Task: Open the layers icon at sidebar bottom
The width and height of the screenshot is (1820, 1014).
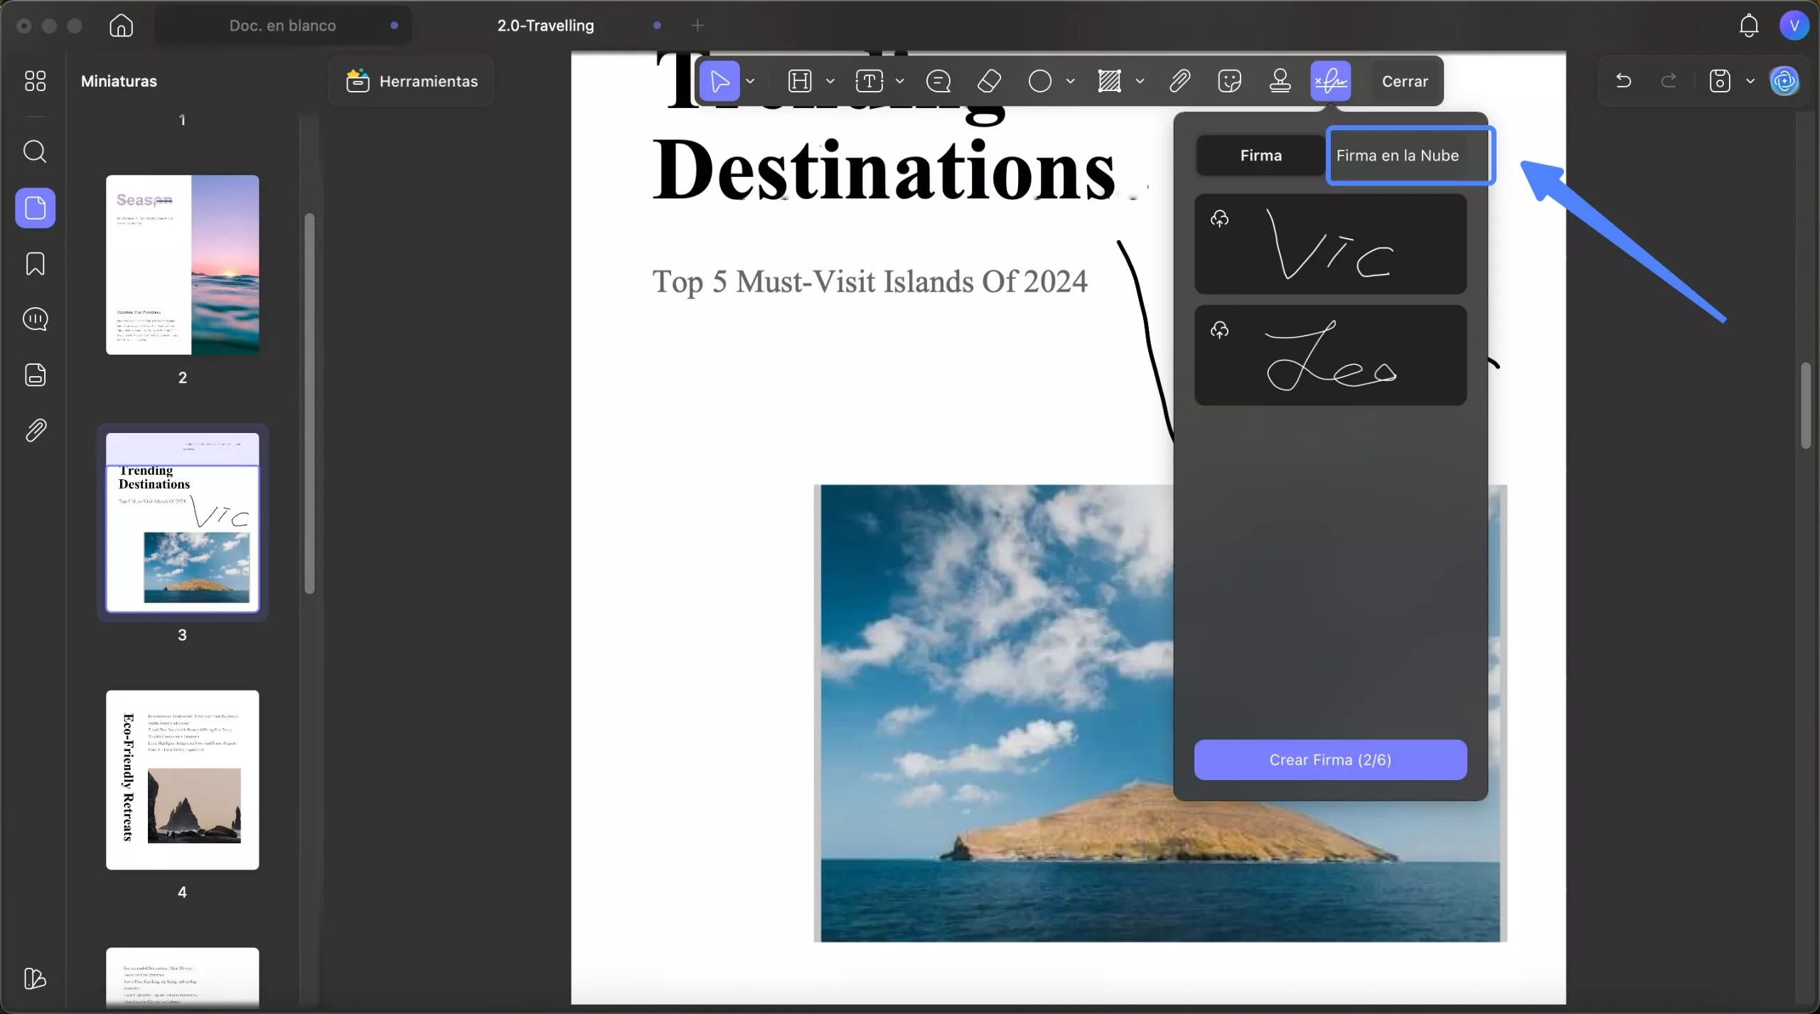Action: pyautogui.click(x=35, y=978)
